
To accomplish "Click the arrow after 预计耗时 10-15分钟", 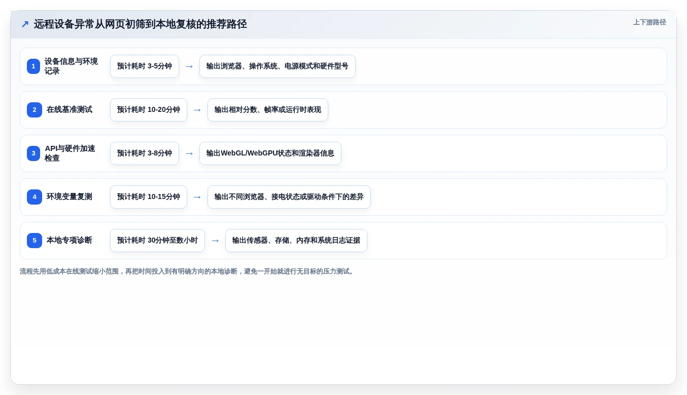I will tap(197, 197).
